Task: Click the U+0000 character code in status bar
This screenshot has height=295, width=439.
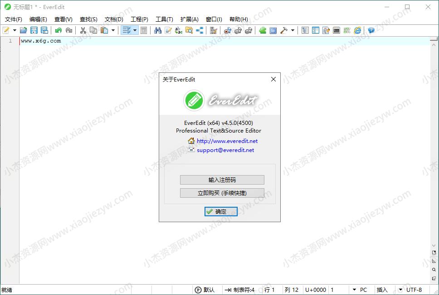Action: point(316,290)
